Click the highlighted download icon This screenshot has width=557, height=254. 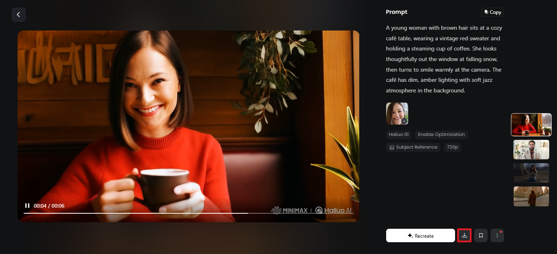(464, 235)
